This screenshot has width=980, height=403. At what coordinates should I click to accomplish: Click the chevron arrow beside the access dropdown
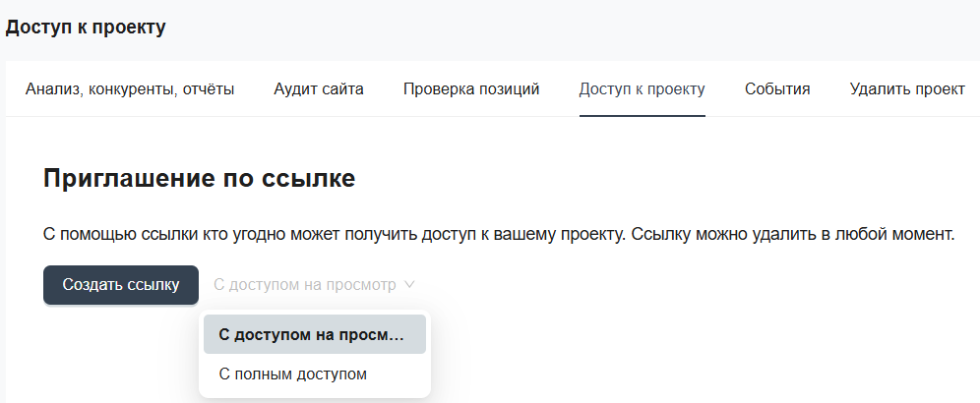[409, 285]
